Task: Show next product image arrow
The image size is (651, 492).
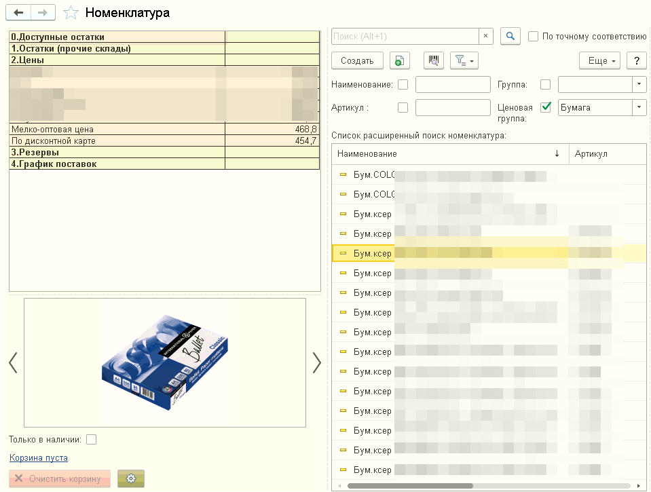Action: [316, 362]
